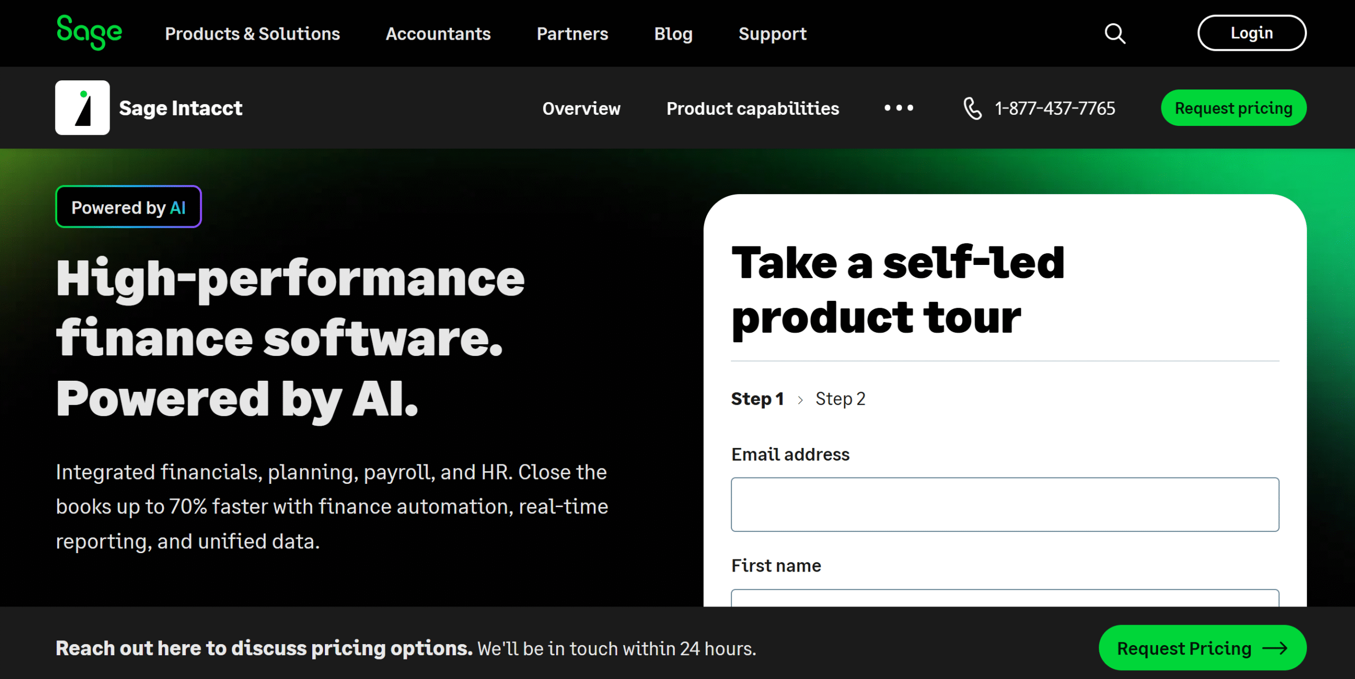Click the Powered by AI badge
The image size is (1355, 679).
point(129,207)
